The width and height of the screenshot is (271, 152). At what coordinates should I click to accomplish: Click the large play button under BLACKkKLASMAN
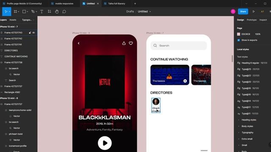pos(105,143)
